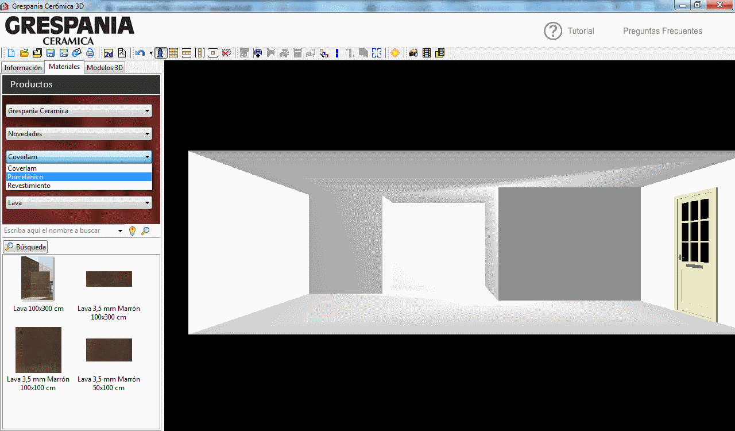Select the Lava 100x300 cm material thumbnail
Screen dimensions: 735x431
coord(38,279)
